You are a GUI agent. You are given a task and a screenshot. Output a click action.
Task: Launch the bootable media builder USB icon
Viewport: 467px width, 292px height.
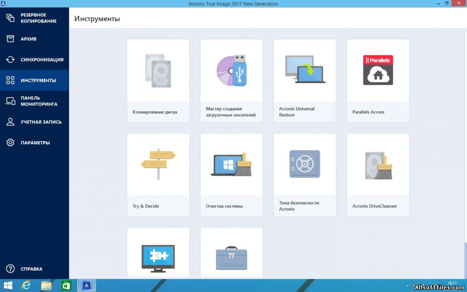(x=231, y=71)
